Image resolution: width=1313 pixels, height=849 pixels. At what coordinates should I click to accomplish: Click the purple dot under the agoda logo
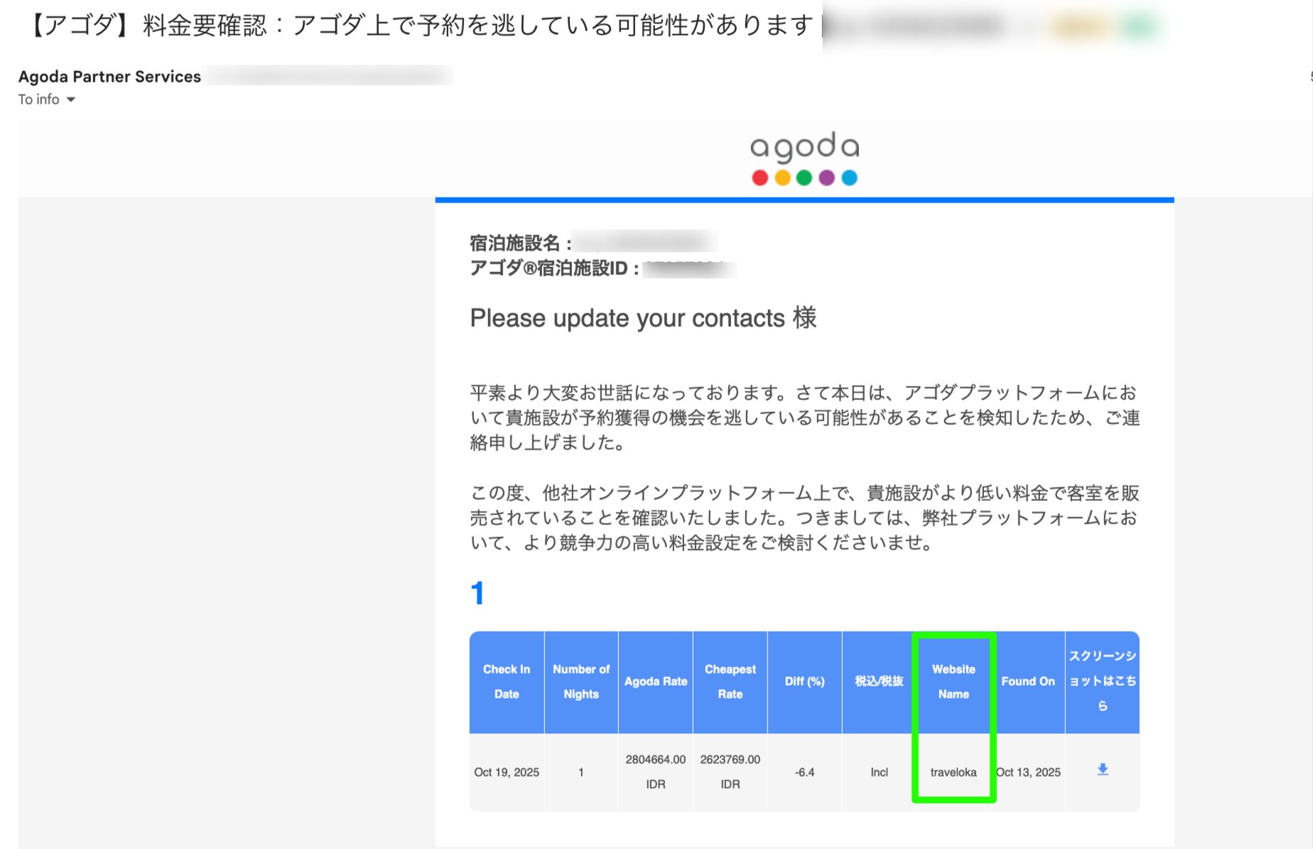pyautogui.click(x=826, y=178)
